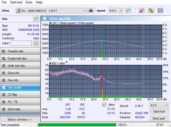
Task: Toggle the Jitter checkbox
Action: point(104,105)
